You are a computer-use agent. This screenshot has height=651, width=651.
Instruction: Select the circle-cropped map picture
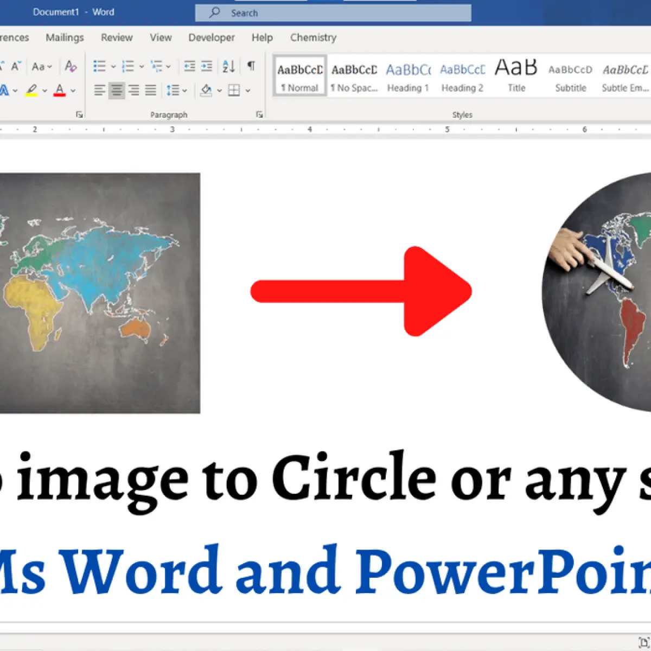click(x=596, y=292)
